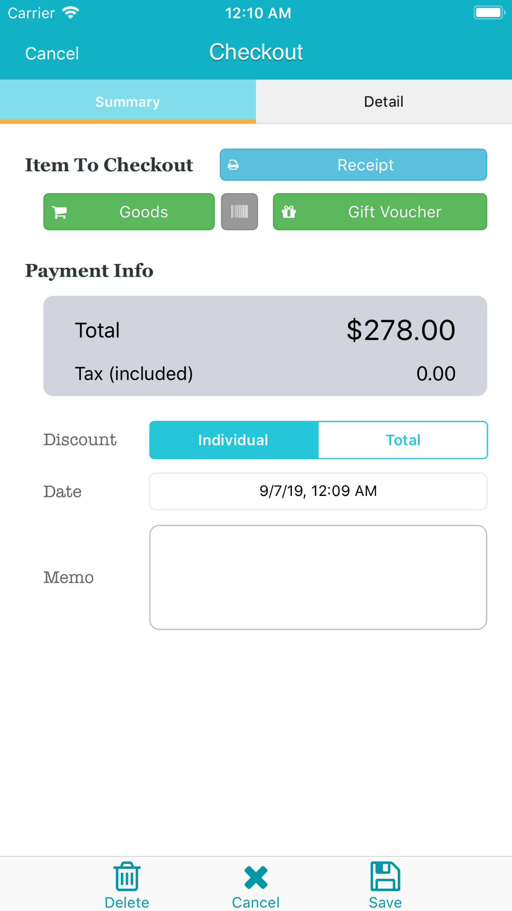Switch discount mode to Total
The height and width of the screenshot is (911, 512).
[403, 440]
